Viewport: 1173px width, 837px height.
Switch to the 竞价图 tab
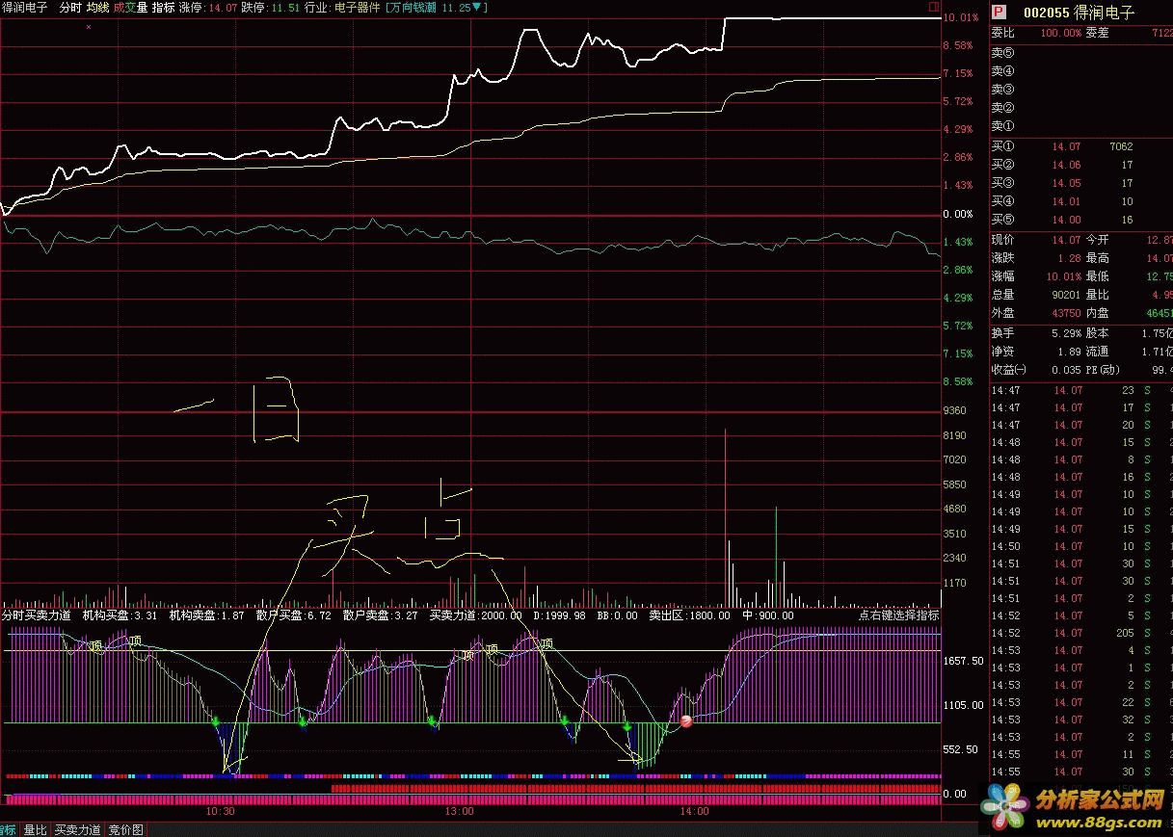pos(125,829)
